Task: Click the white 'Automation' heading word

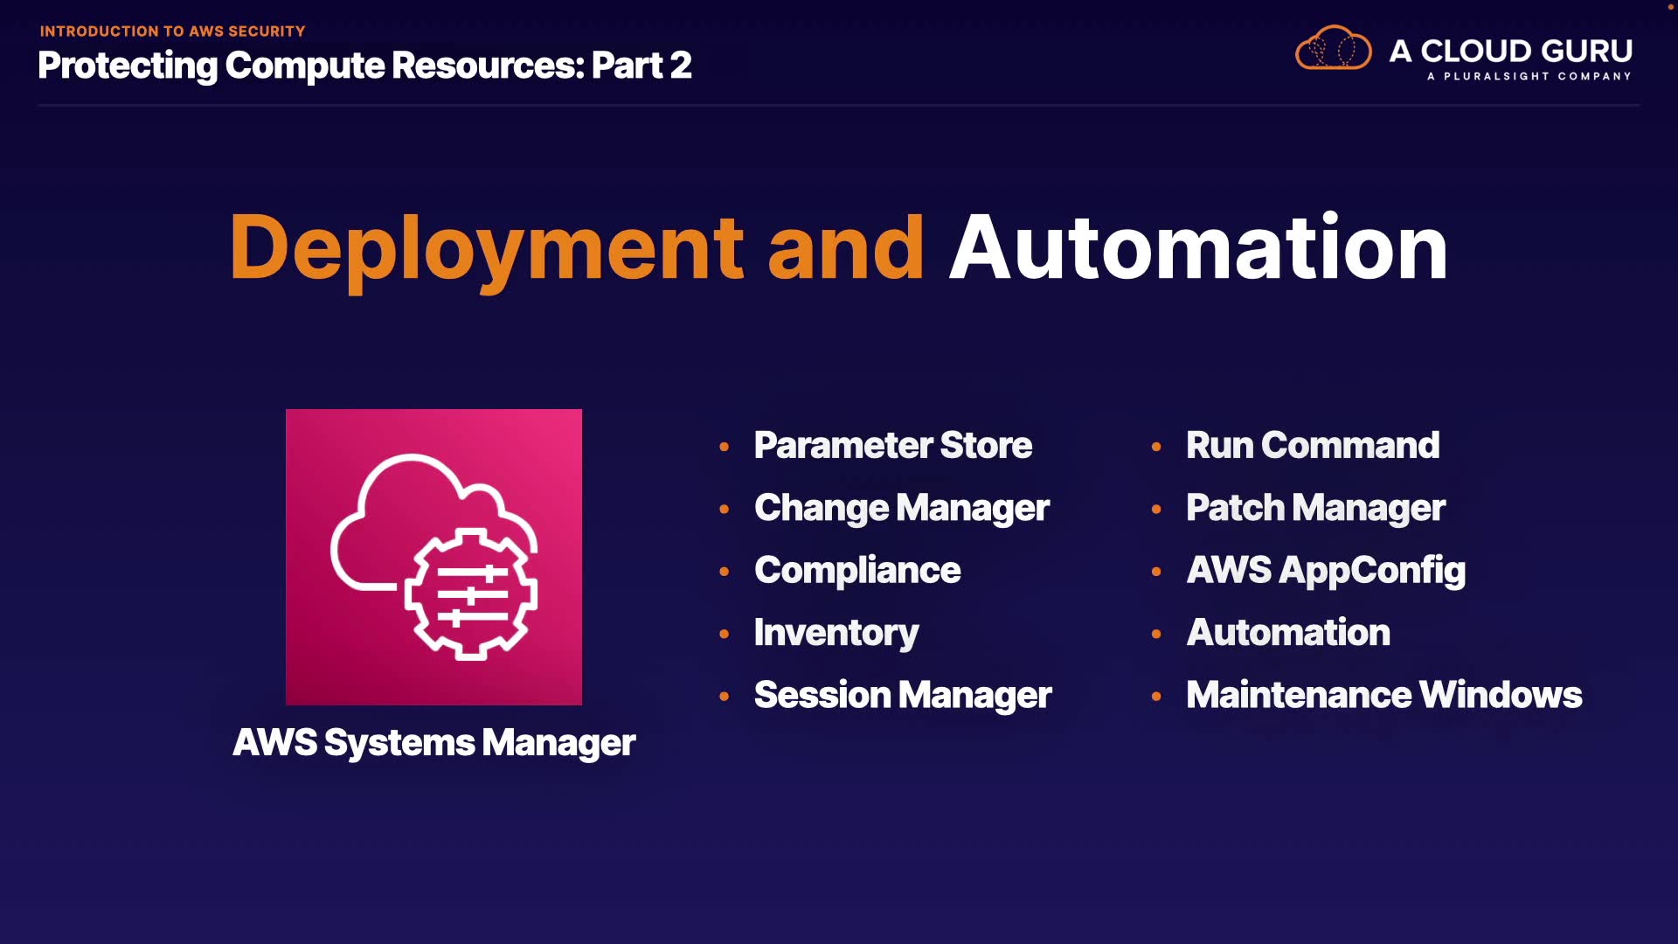Action: (x=1198, y=249)
